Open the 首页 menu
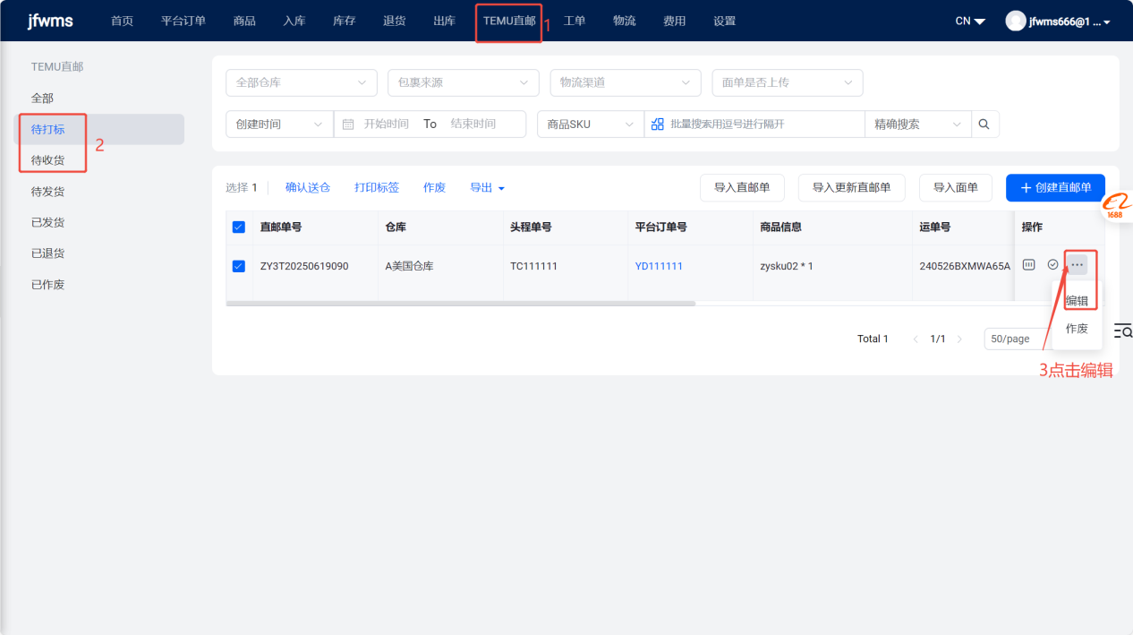 point(123,21)
